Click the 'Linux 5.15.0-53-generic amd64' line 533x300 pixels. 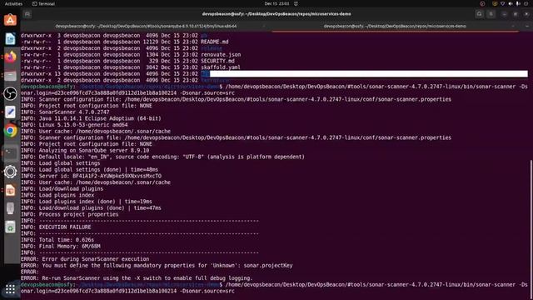click(x=74, y=125)
